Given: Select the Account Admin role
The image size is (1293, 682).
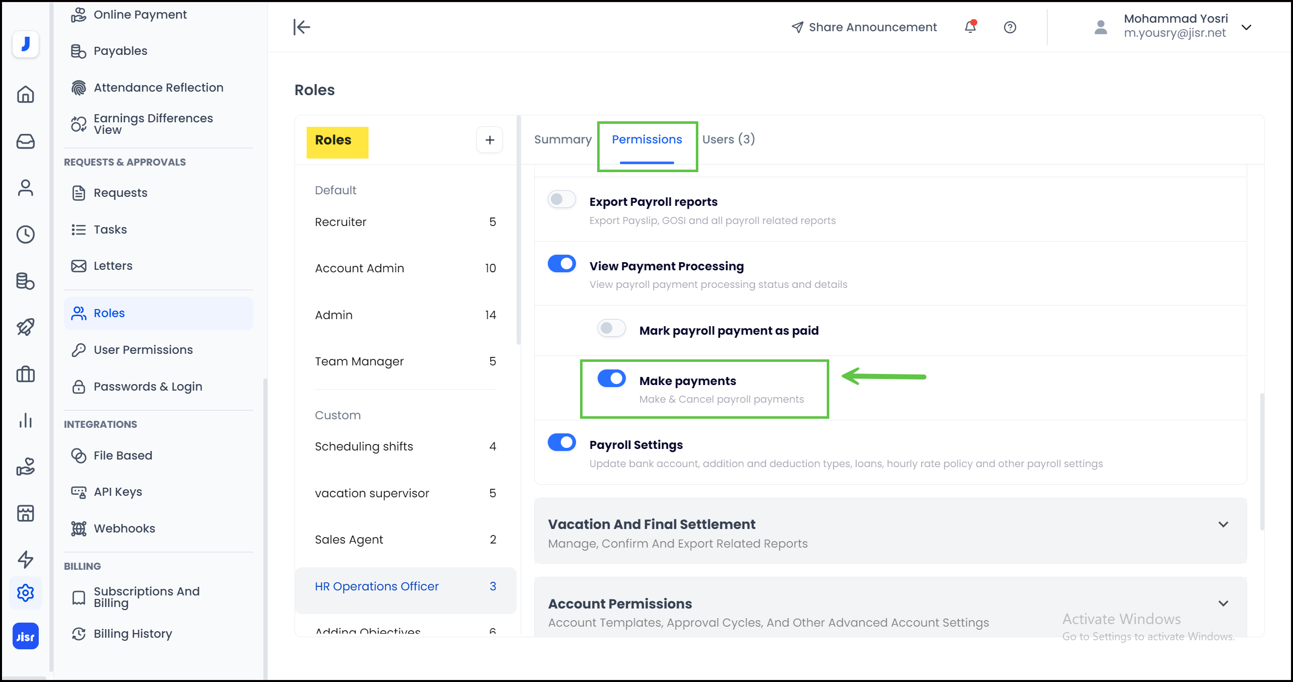Looking at the screenshot, I should tap(360, 268).
